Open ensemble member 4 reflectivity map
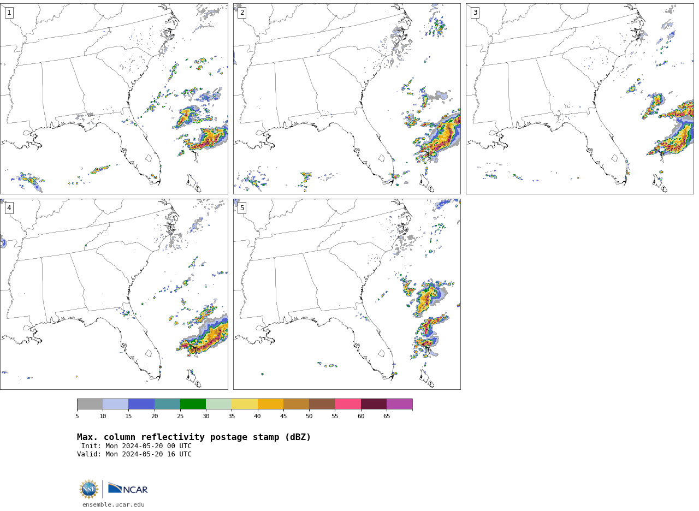 [114, 294]
